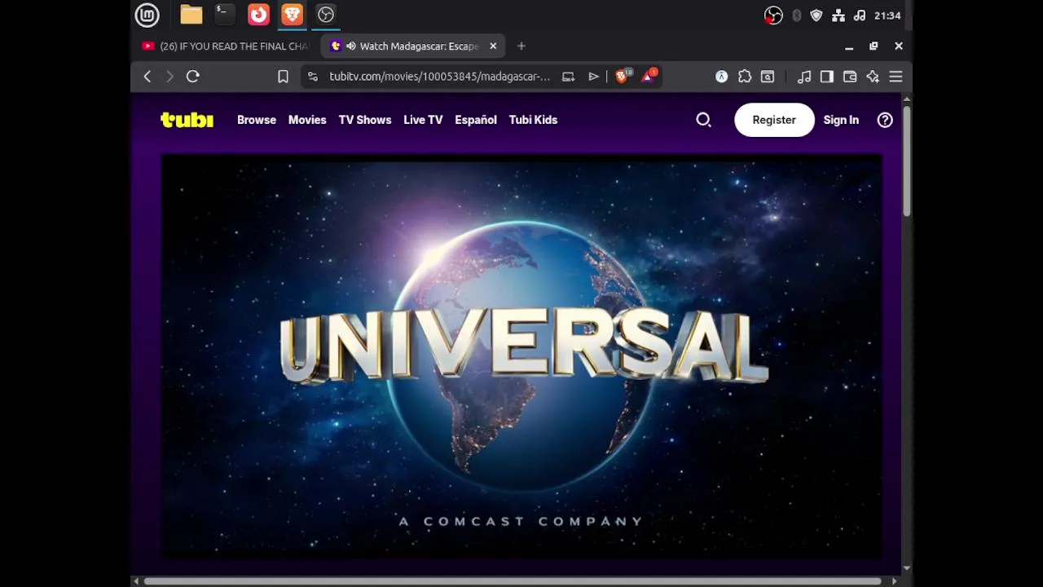Click the tubitv.com address bar
Image resolution: width=1043 pixels, height=587 pixels.
tap(439, 77)
